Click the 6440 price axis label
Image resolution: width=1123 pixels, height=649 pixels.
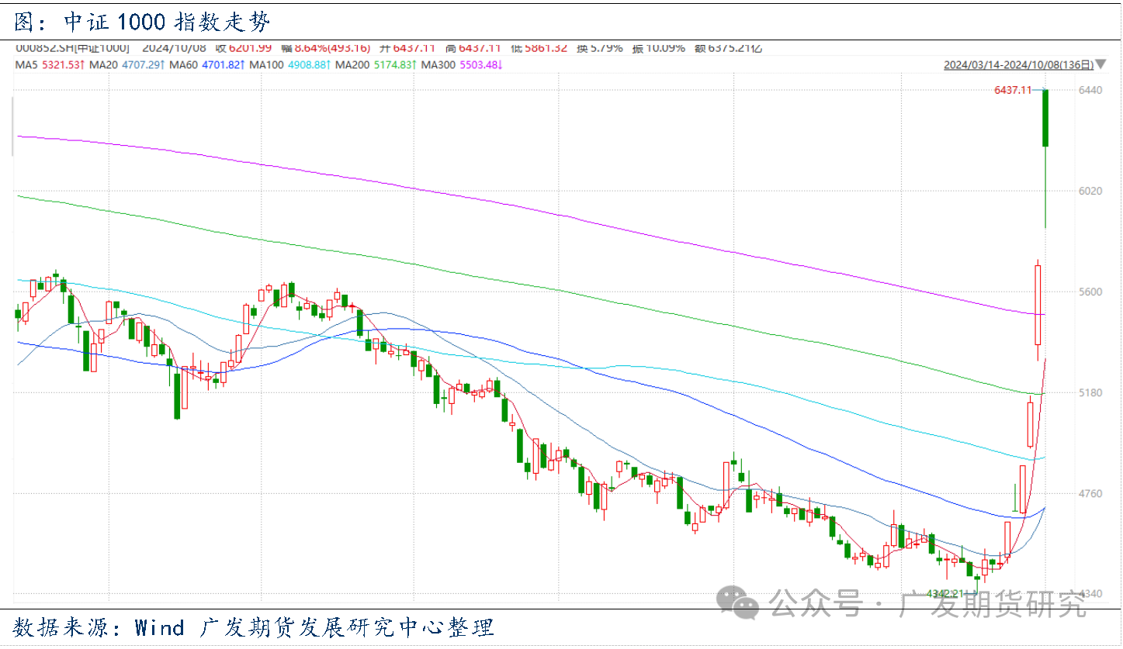1091,91
